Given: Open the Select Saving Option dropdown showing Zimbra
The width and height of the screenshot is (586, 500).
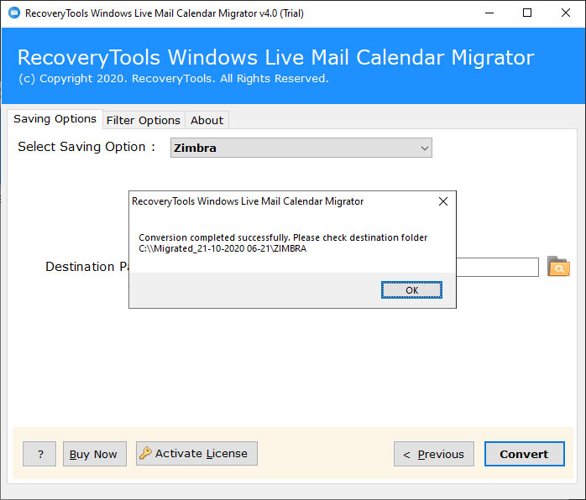Looking at the screenshot, I should pos(301,148).
